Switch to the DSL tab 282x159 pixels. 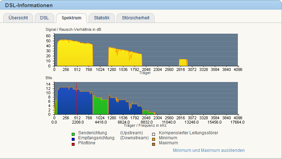[x=44, y=18]
